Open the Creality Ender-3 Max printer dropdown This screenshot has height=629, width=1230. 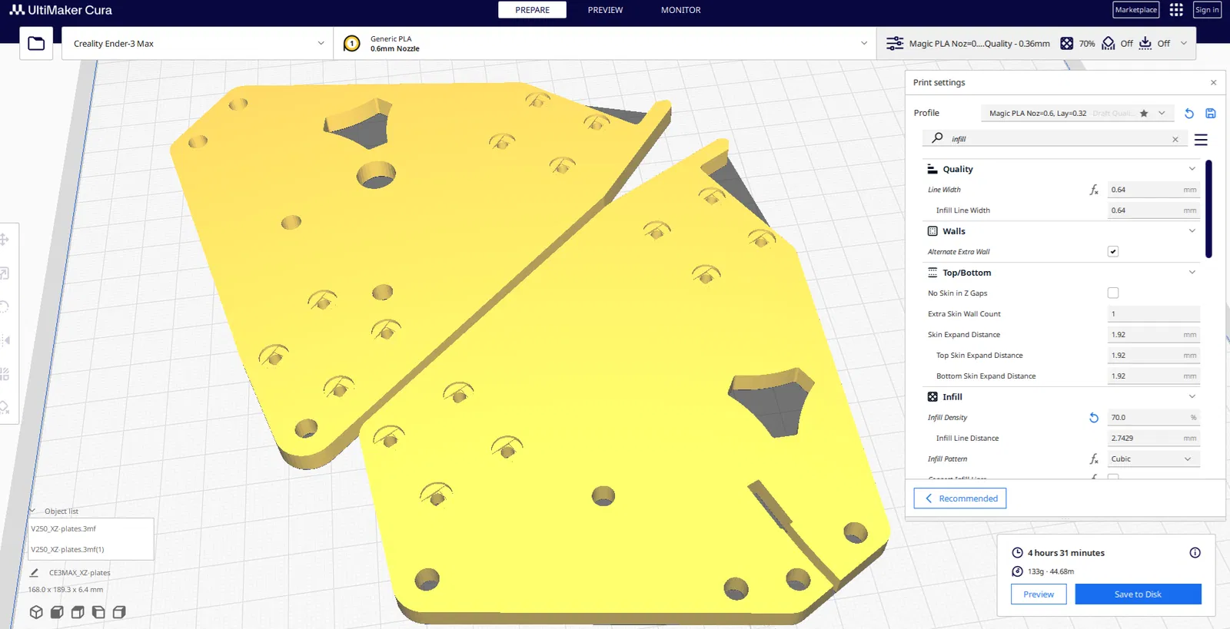[x=198, y=44]
